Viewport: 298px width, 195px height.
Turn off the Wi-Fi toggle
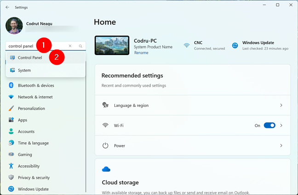click(x=269, y=125)
